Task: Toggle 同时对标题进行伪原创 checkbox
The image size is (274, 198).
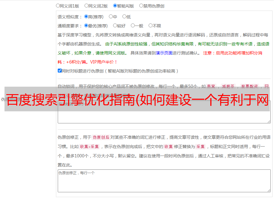Action: click(60, 71)
